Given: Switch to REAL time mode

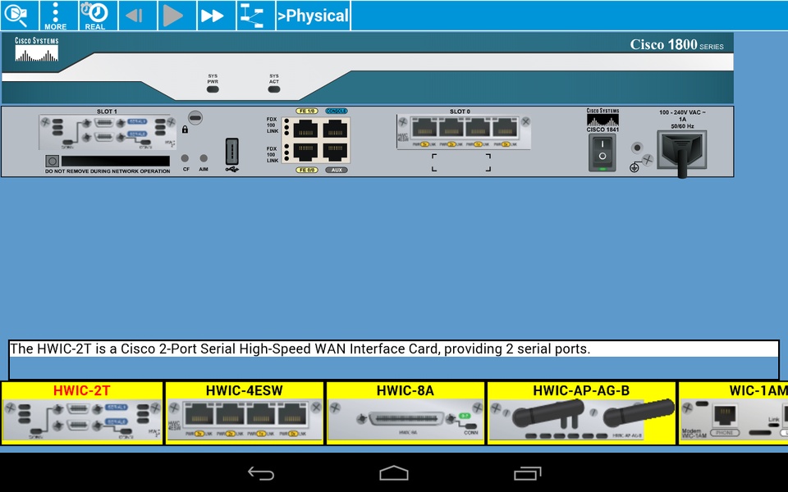Looking at the screenshot, I should pos(96,16).
